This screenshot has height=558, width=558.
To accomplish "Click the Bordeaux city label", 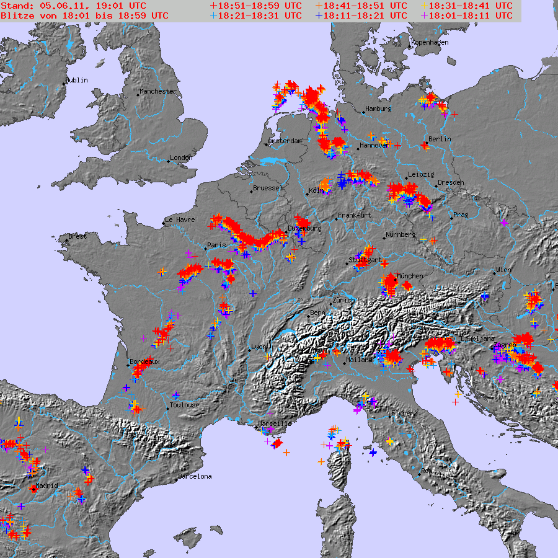I will [x=144, y=362].
